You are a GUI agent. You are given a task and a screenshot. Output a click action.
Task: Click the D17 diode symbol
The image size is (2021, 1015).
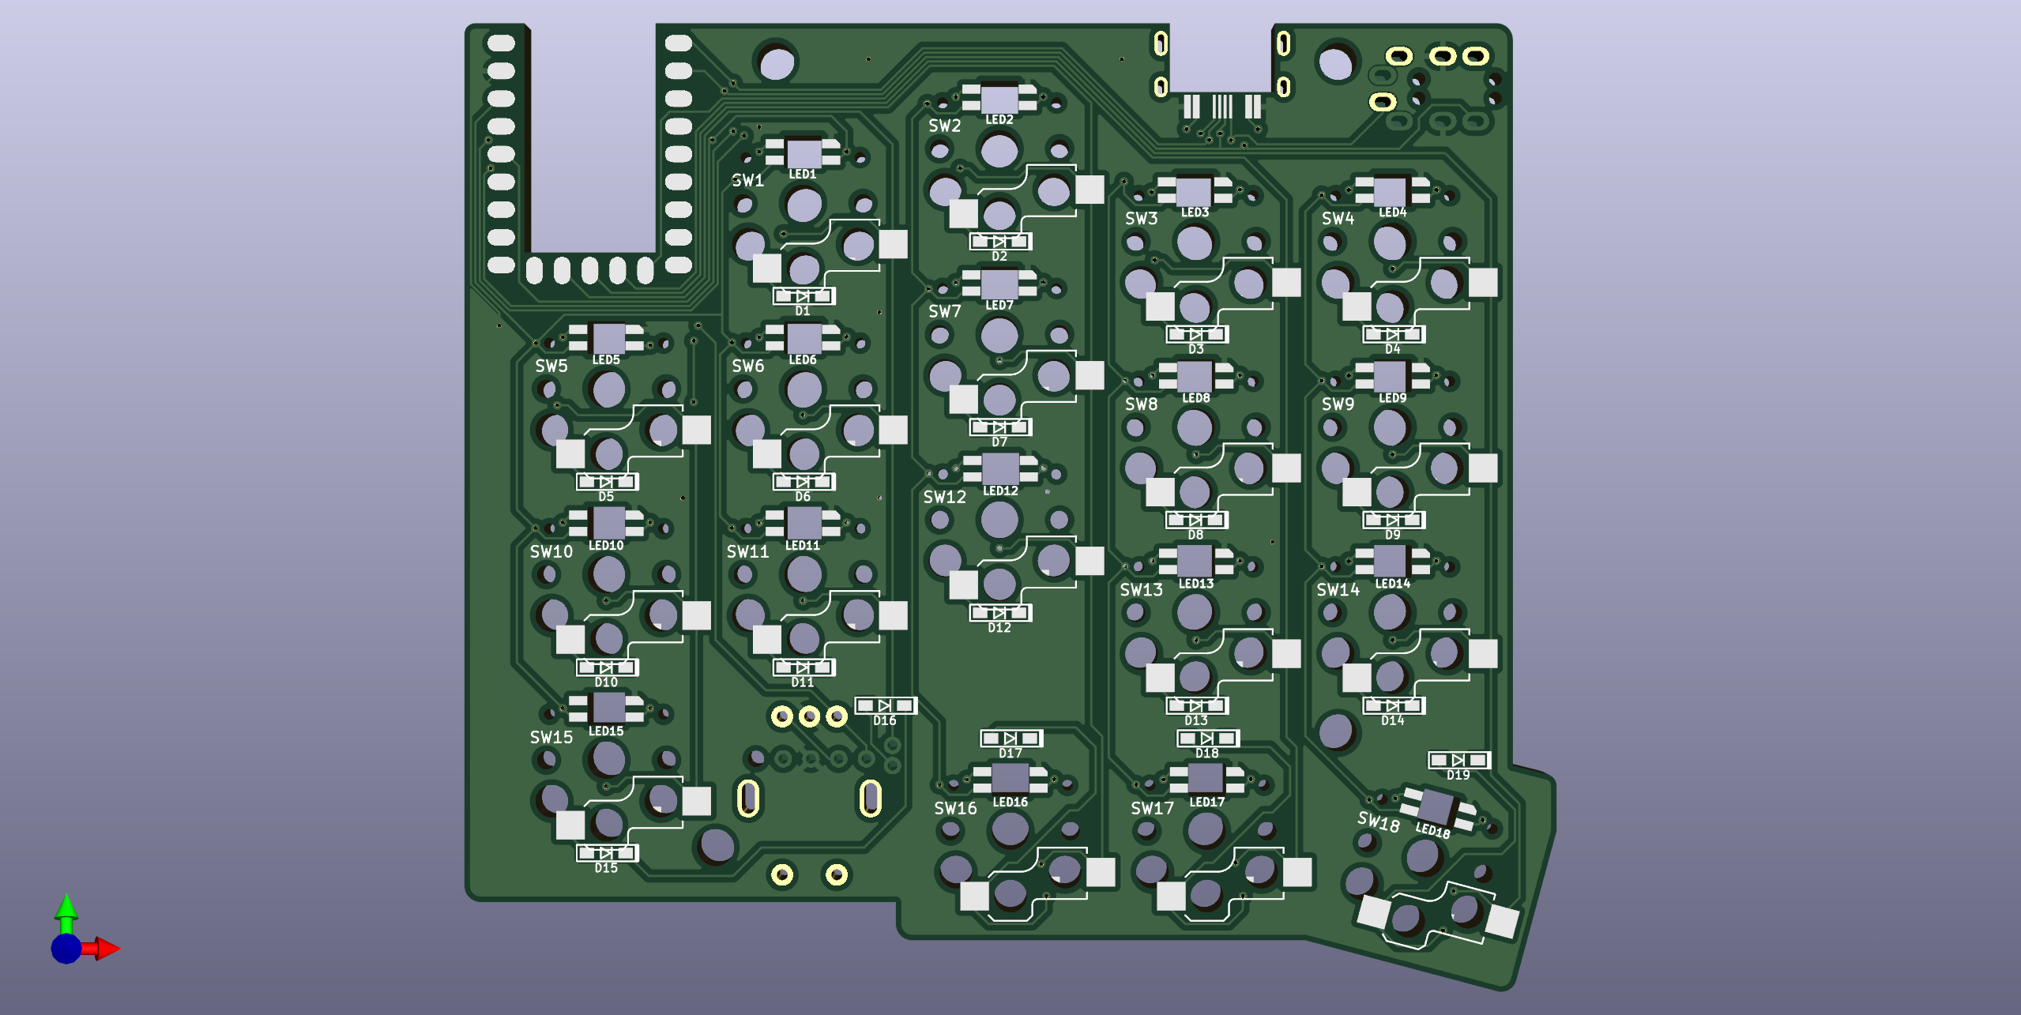click(1010, 739)
